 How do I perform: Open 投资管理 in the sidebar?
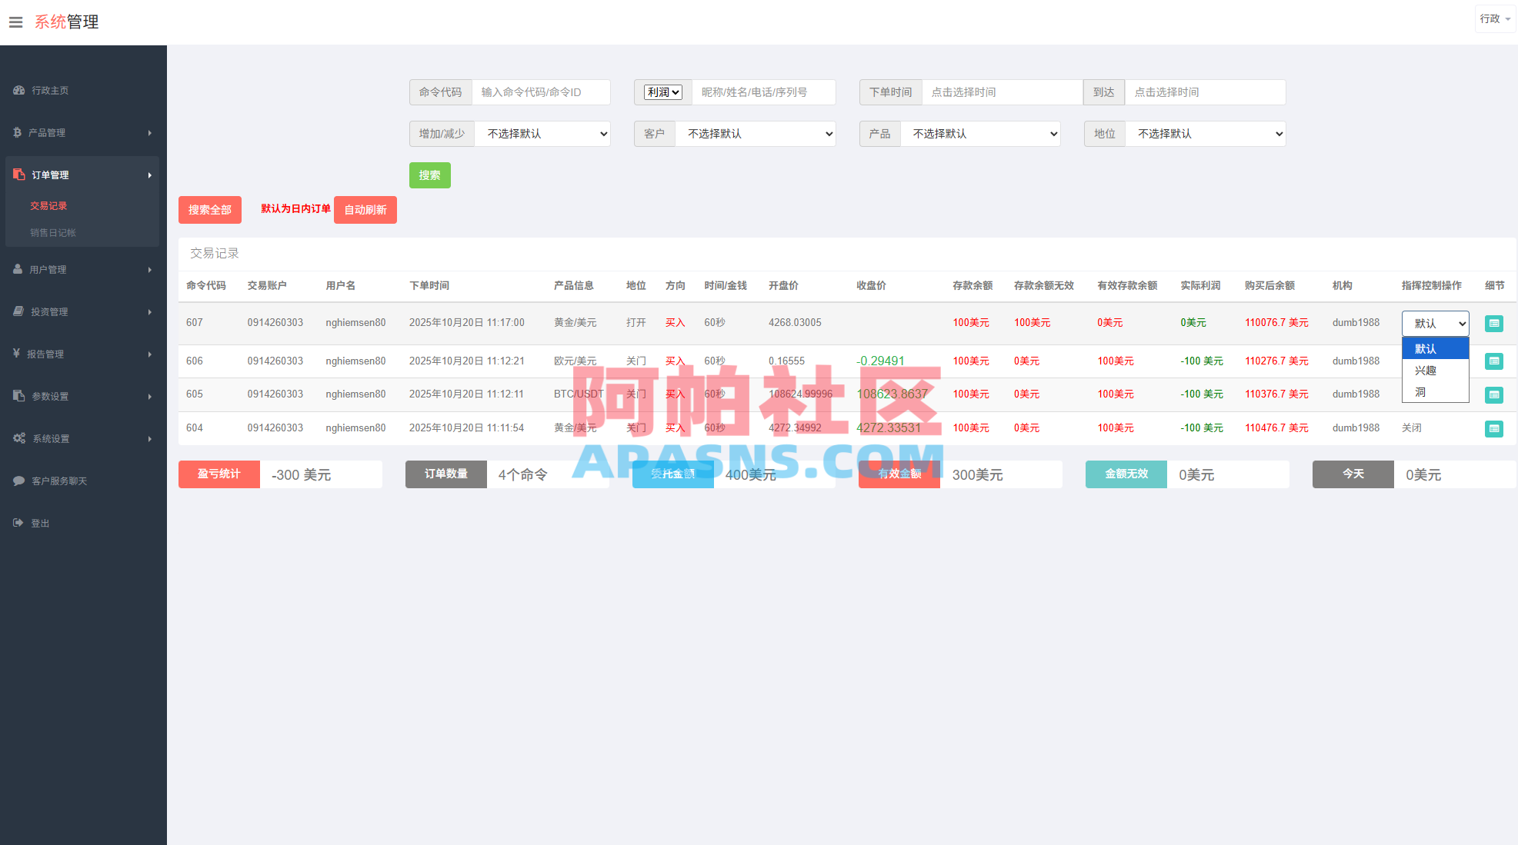[x=49, y=311]
